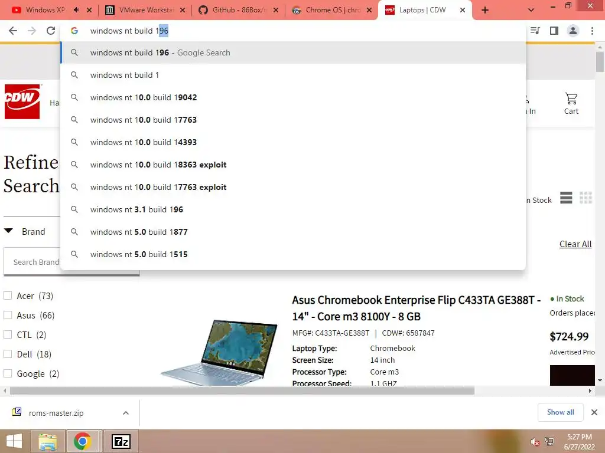This screenshot has width=605, height=453.
Task: Open the roms-master.zip download
Action: (56, 413)
